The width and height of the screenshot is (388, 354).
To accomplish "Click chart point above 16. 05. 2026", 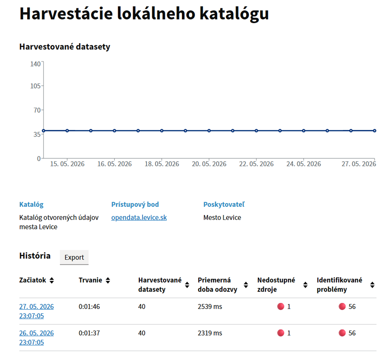I will 115,131.
